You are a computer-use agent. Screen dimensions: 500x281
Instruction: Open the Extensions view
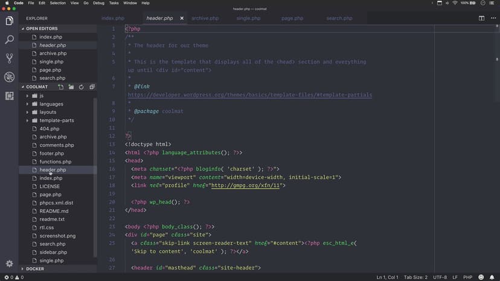(9, 96)
